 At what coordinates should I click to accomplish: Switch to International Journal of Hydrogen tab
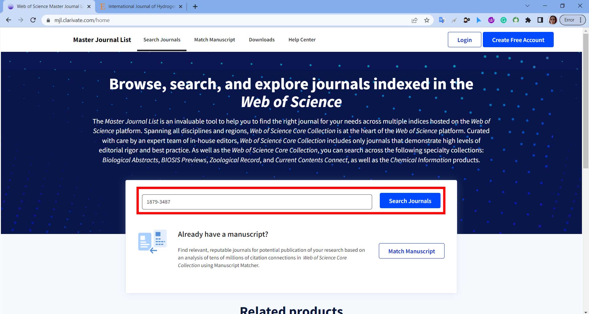[141, 6]
